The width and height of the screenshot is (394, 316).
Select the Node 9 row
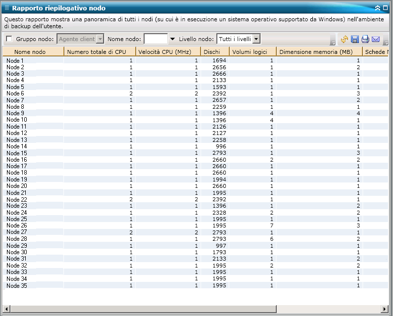point(196,113)
